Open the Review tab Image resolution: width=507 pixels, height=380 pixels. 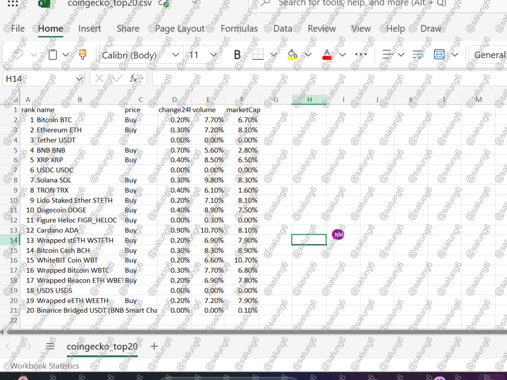(322, 28)
